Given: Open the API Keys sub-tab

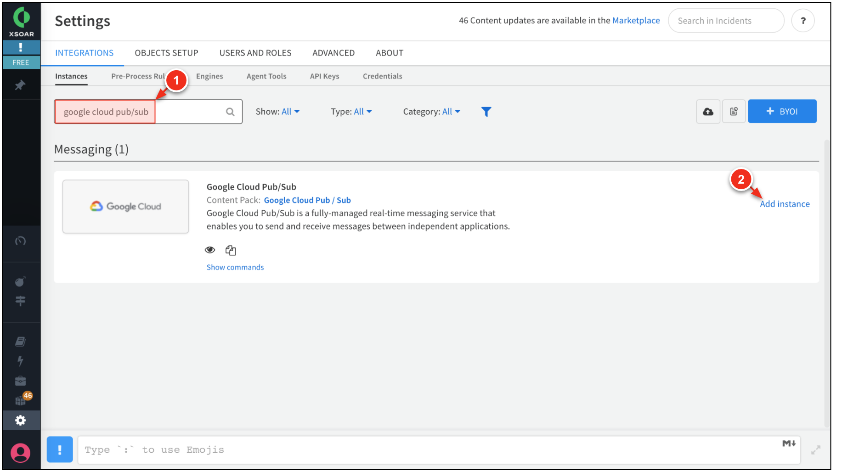Looking at the screenshot, I should click(x=324, y=76).
